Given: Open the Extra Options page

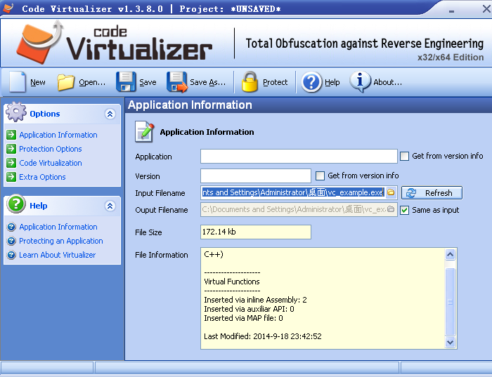Looking at the screenshot, I should [x=42, y=177].
